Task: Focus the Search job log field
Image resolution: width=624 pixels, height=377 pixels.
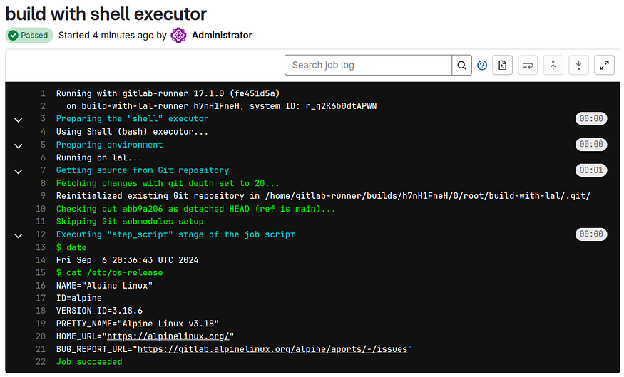Action: [369, 66]
